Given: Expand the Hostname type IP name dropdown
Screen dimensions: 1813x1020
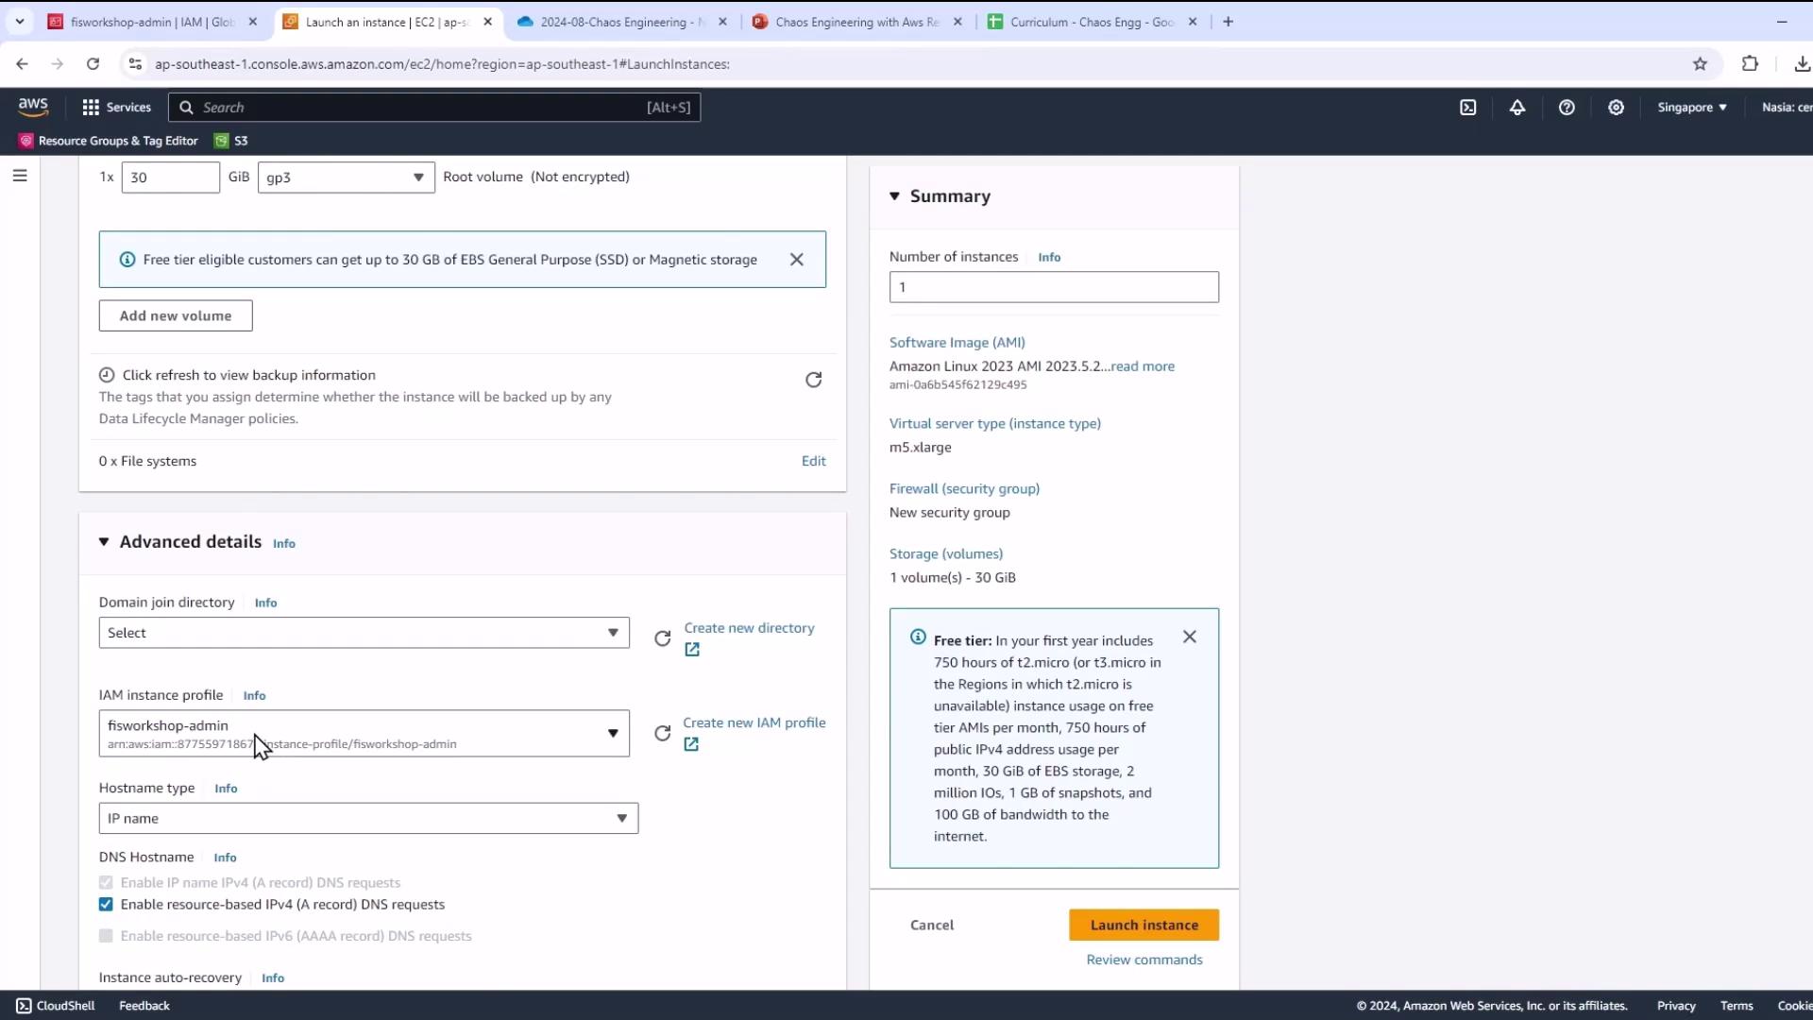Looking at the screenshot, I should (x=368, y=819).
